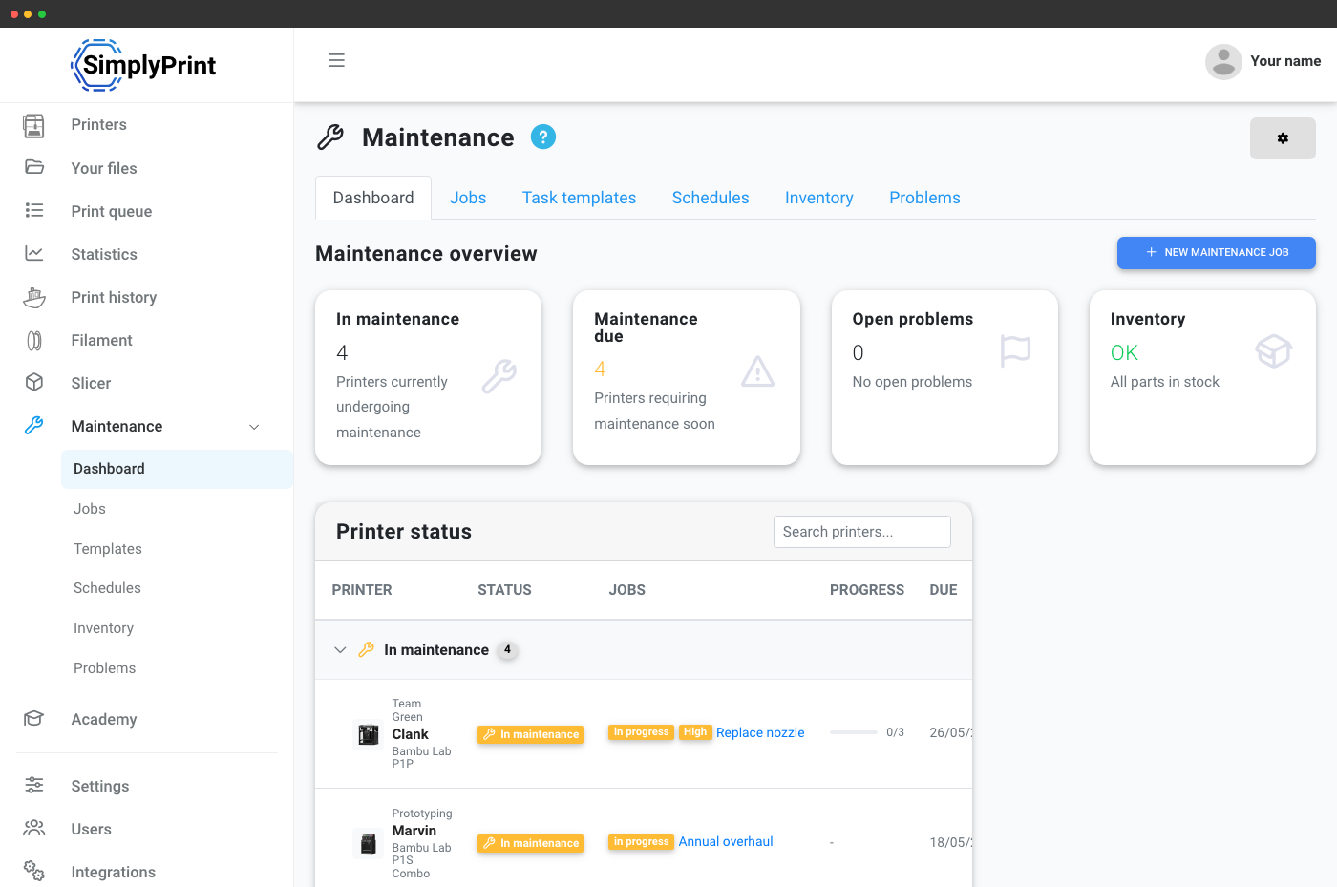Open the Replace nozzle job link
The height and width of the screenshot is (887, 1337).
[x=760, y=732]
